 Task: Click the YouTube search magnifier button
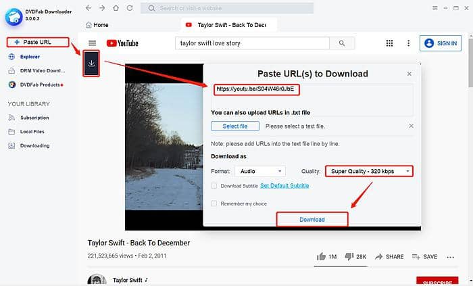[342, 43]
